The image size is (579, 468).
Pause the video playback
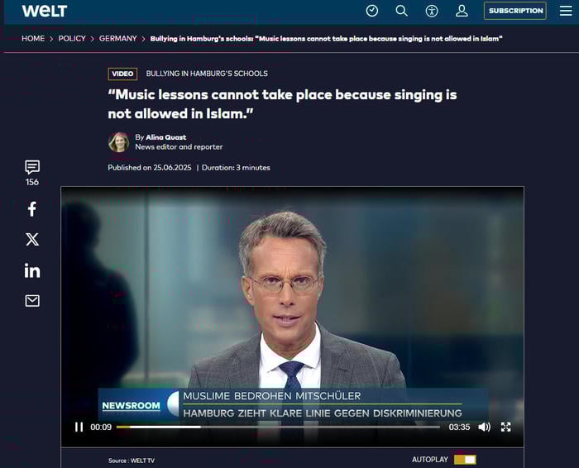[x=79, y=427]
